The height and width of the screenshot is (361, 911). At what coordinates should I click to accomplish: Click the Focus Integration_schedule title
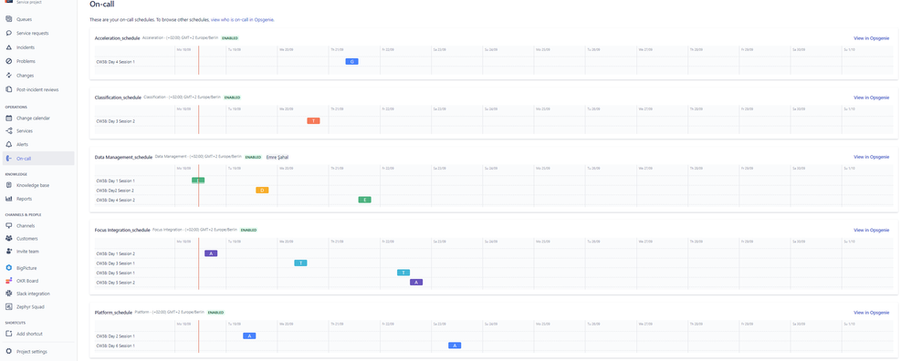[122, 230]
